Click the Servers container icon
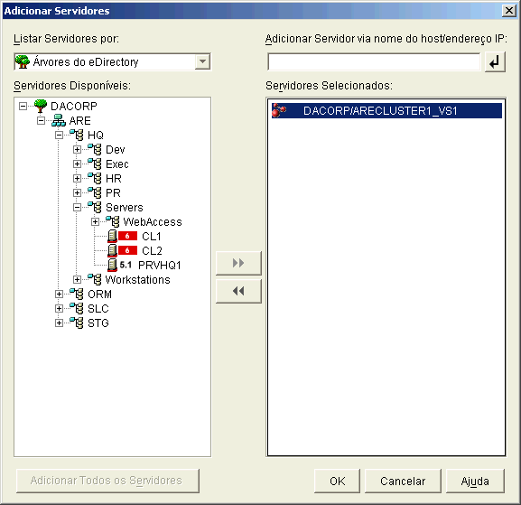Screen dimensions: 521x505 pyautogui.click(x=95, y=207)
